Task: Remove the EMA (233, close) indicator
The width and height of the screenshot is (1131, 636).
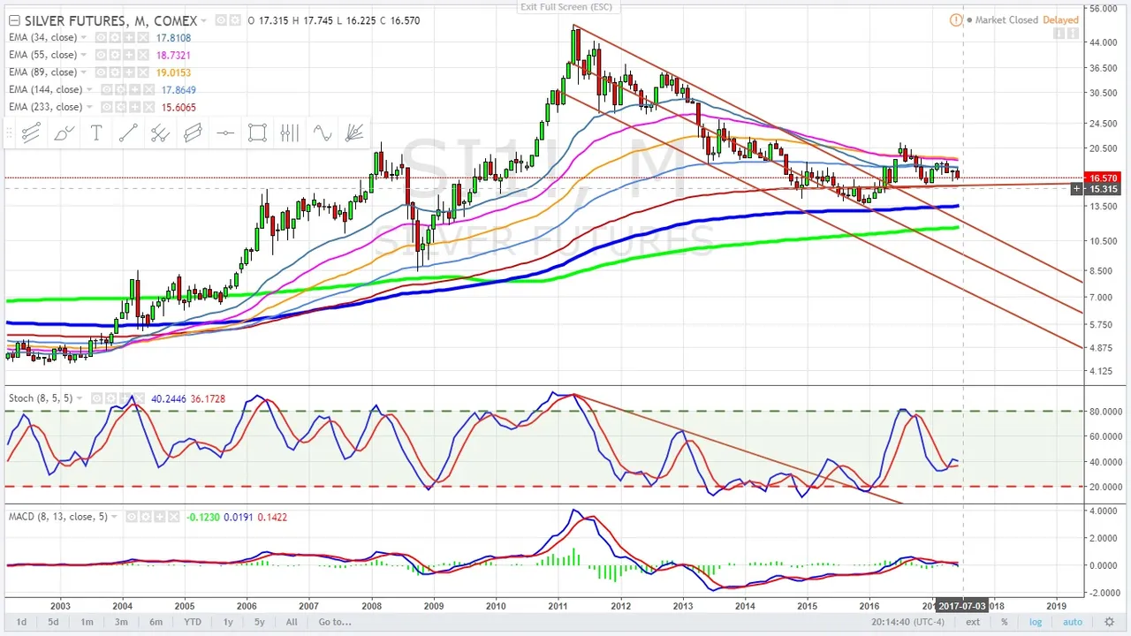Action: [x=148, y=107]
